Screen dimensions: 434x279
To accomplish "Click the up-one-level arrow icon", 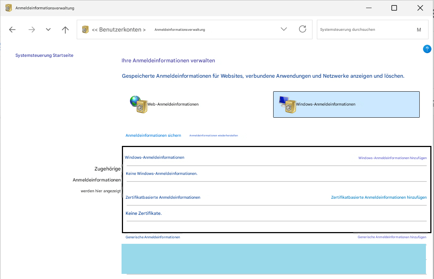I will [x=65, y=29].
